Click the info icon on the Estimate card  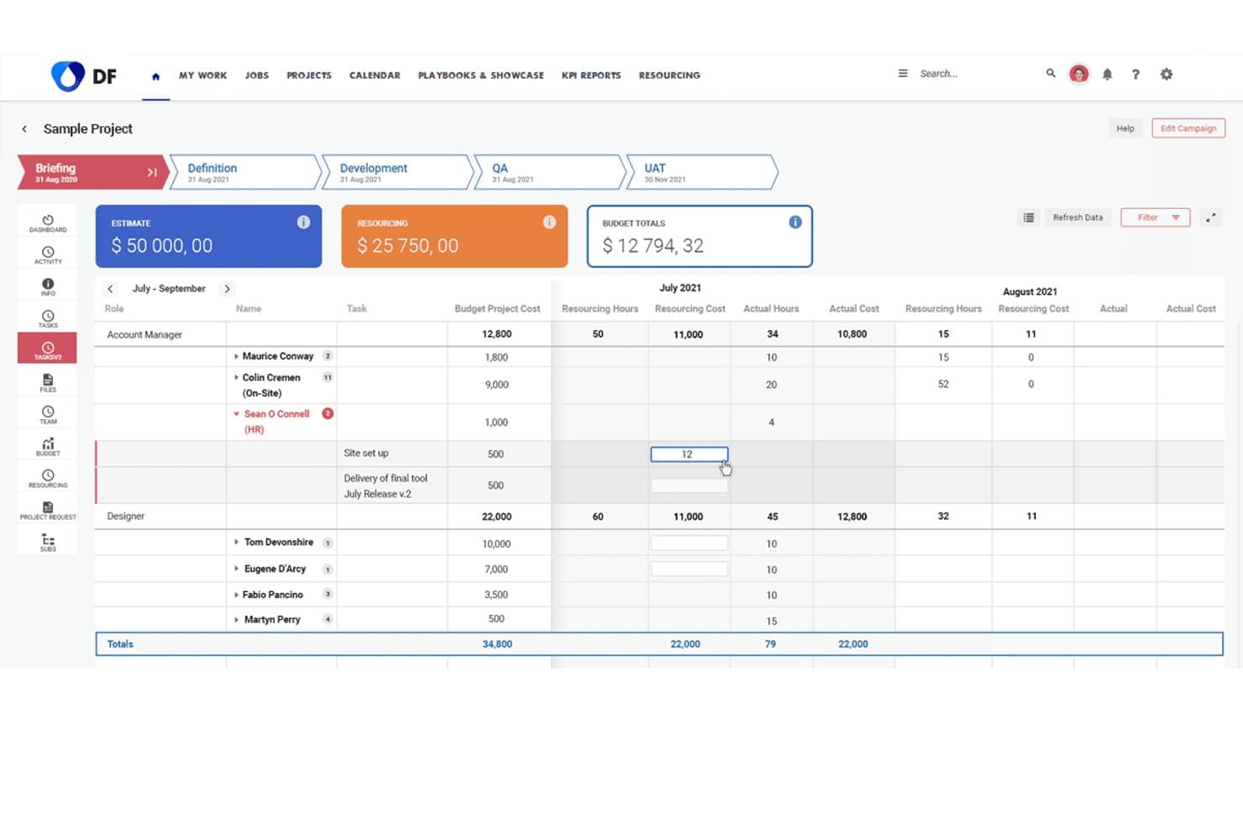coord(303,222)
